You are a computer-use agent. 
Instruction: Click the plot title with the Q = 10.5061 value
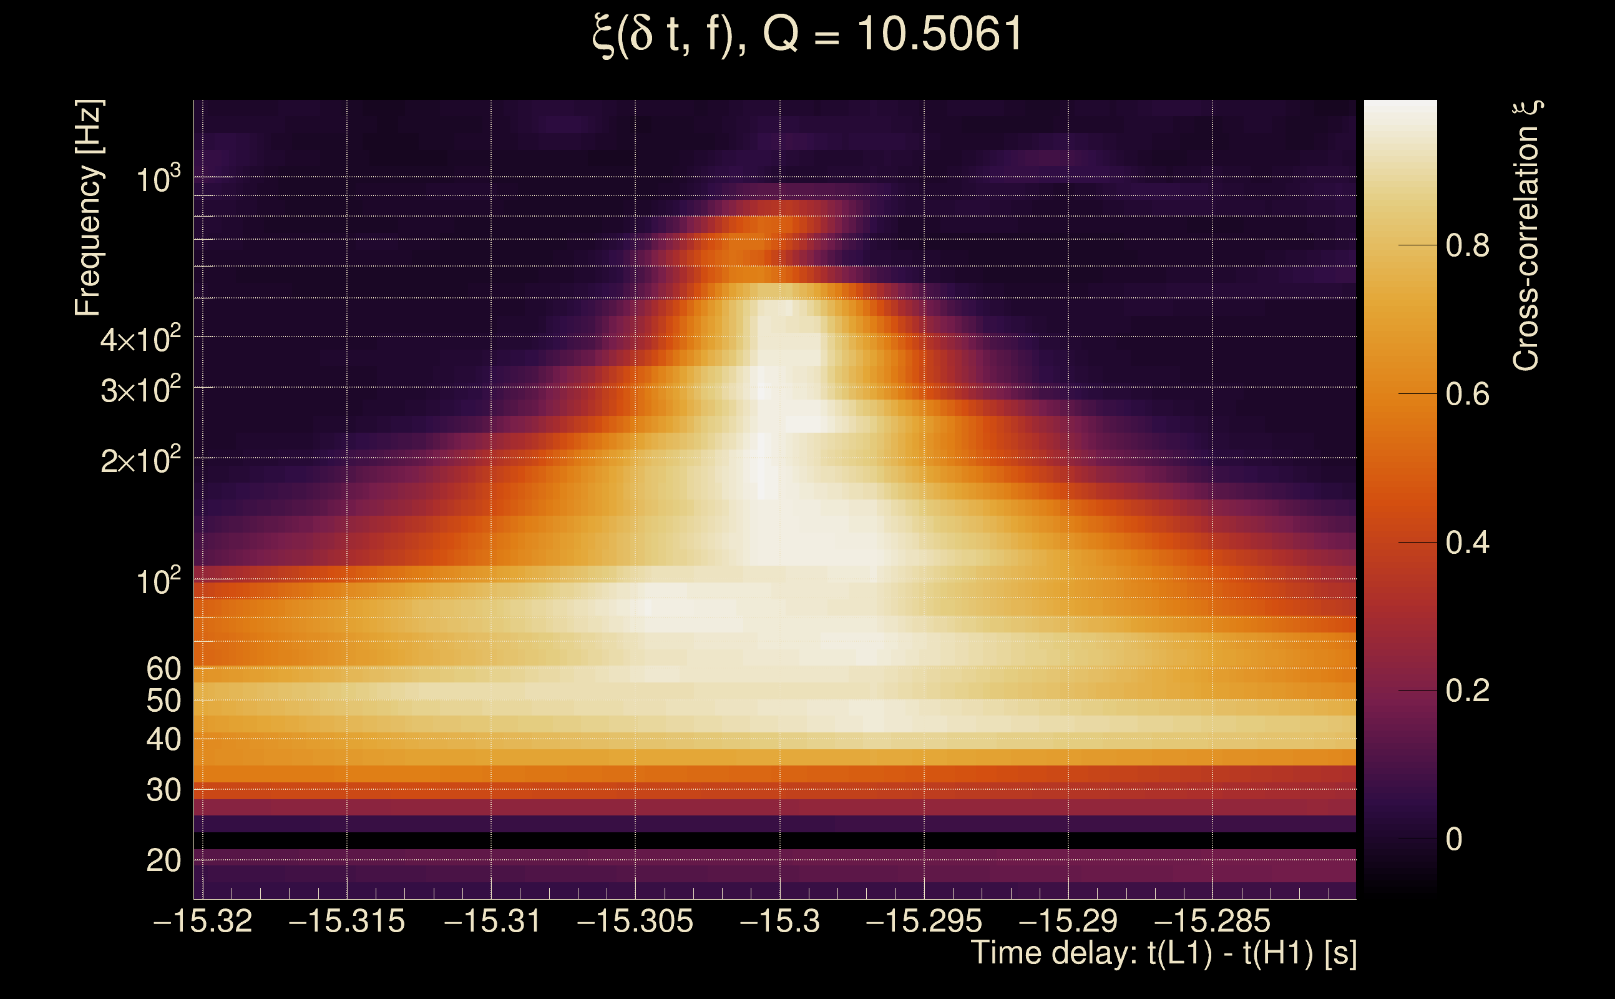807,34
